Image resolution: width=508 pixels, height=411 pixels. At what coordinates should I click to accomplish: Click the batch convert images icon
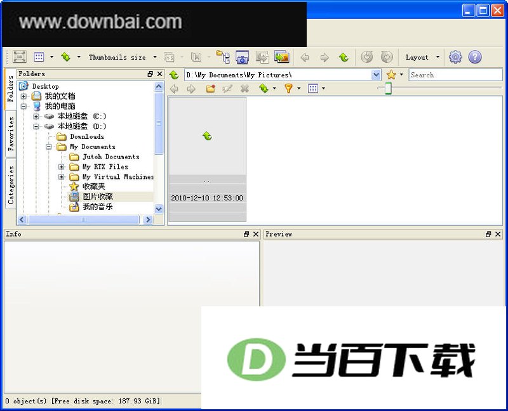tap(262, 57)
